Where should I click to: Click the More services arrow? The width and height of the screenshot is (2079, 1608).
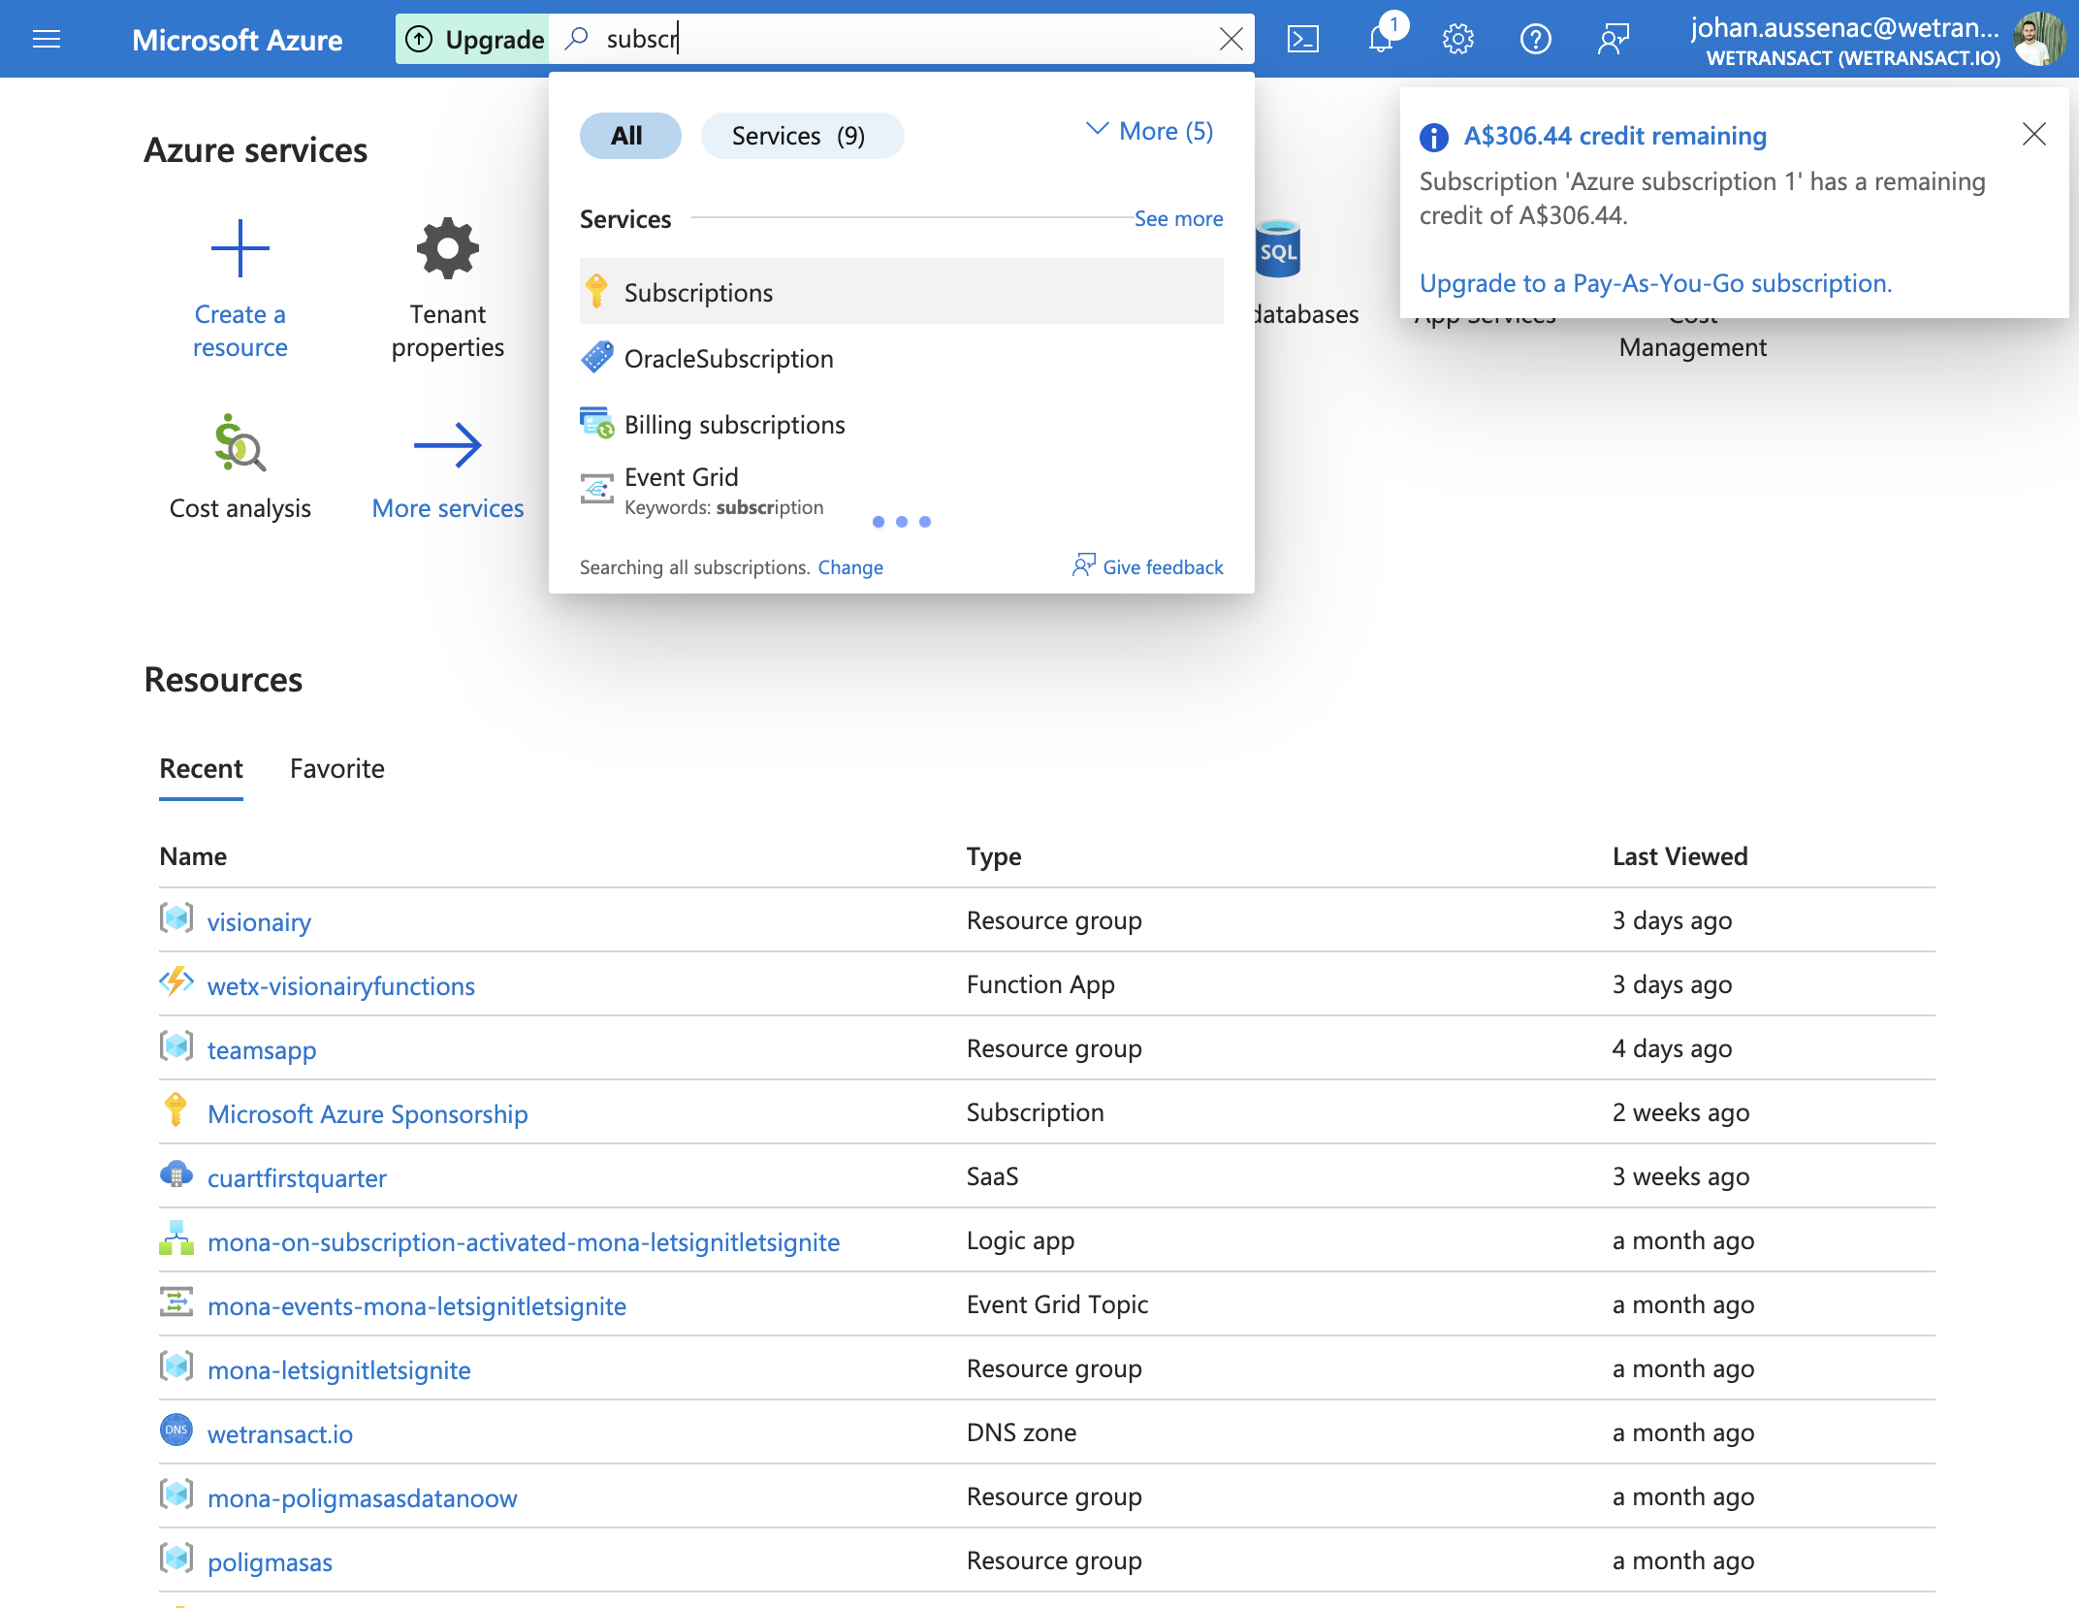(x=448, y=445)
